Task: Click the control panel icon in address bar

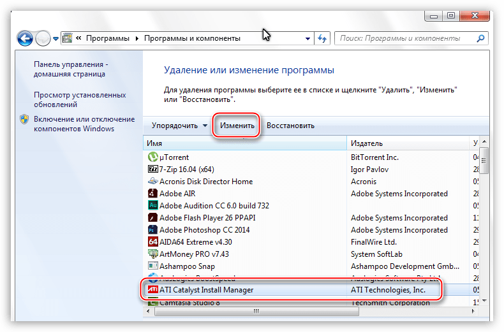Action: 67,38
